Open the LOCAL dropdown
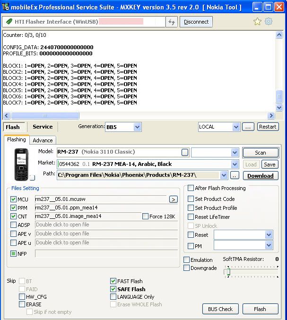Image resolution: width=287 pixels, height=320 pixels. tap(236, 127)
